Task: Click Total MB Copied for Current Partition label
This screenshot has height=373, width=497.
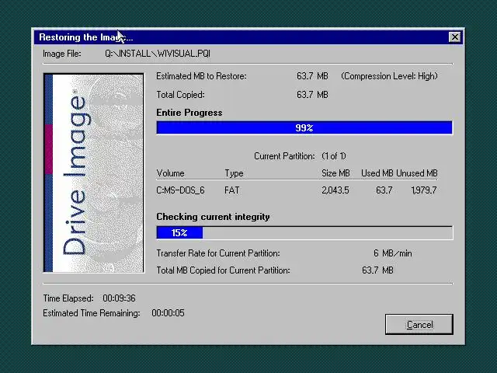Action: pyautogui.click(x=223, y=270)
